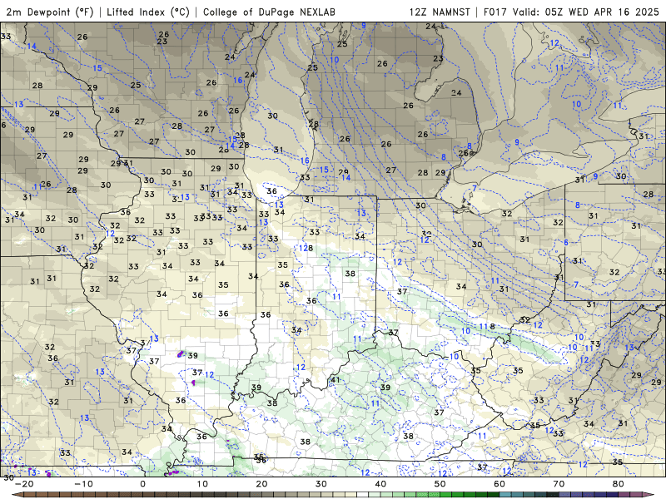The height and width of the screenshot is (499, 666).
Task: Click the 'Lifted Index (°C)' header label
Action: pos(148,12)
